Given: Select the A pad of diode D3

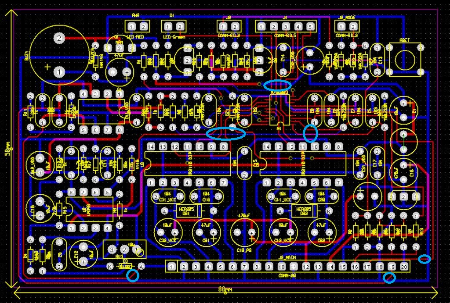Looking at the screenshot, I should (141, 267).
